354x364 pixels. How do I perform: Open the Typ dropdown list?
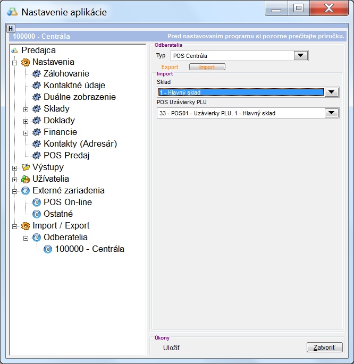click(301, 56)
